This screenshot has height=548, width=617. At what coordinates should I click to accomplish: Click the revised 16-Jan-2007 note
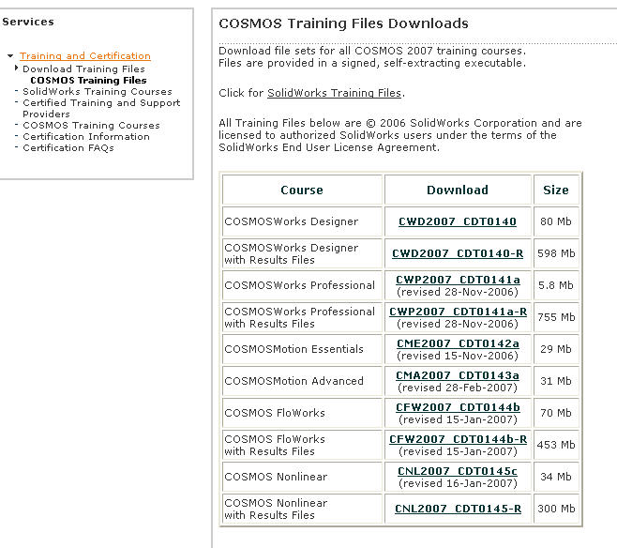coord(458,483)
